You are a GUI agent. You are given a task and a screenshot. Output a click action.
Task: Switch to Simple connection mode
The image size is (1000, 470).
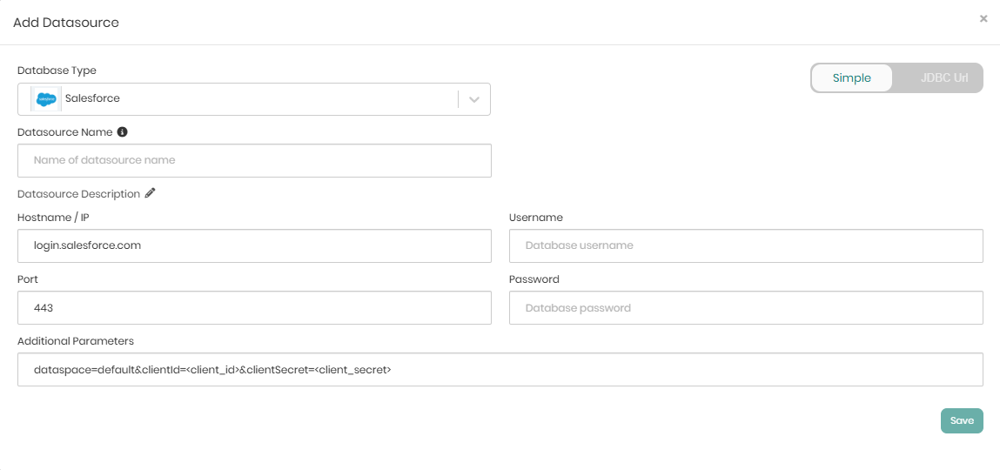pos(851,77)
